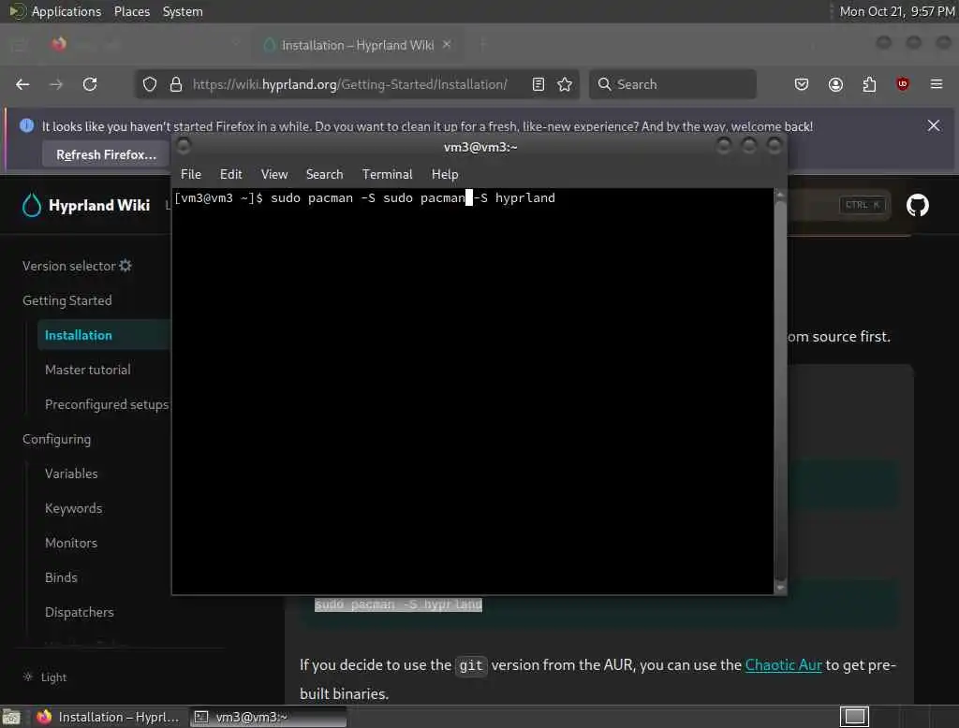Open Keywords sidebar page

click(73, 508)
